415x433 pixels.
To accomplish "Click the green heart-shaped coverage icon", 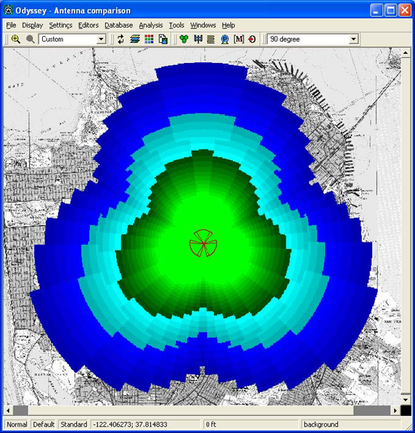I will 183,39.
